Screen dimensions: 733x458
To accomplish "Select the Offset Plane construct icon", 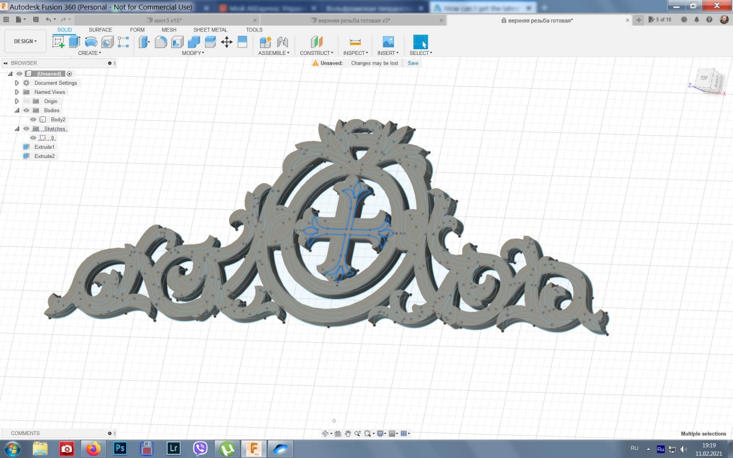I will 317,42.
